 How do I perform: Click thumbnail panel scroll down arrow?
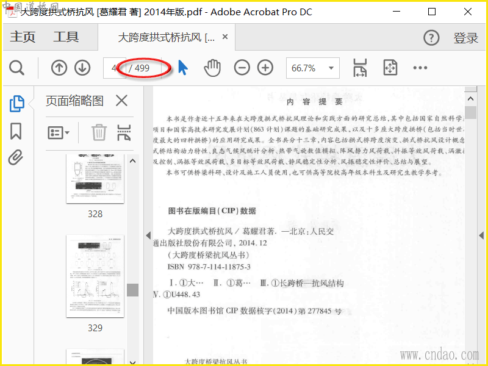(x=132, y=362)
